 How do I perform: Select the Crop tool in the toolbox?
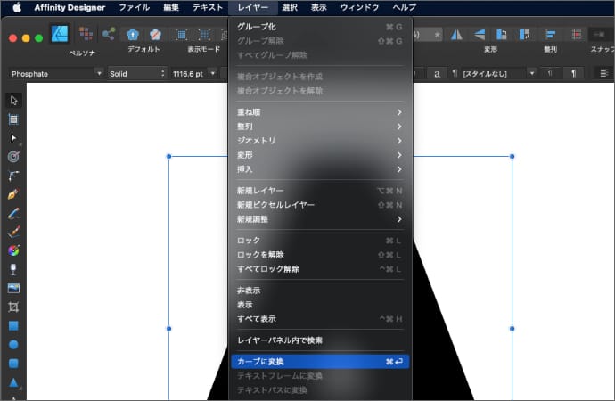(x=13, y=307)
